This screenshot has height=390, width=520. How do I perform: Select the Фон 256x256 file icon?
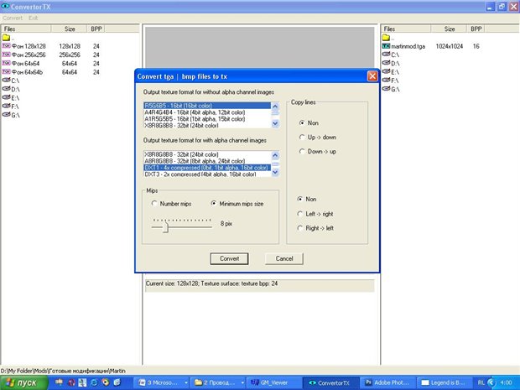6,55
